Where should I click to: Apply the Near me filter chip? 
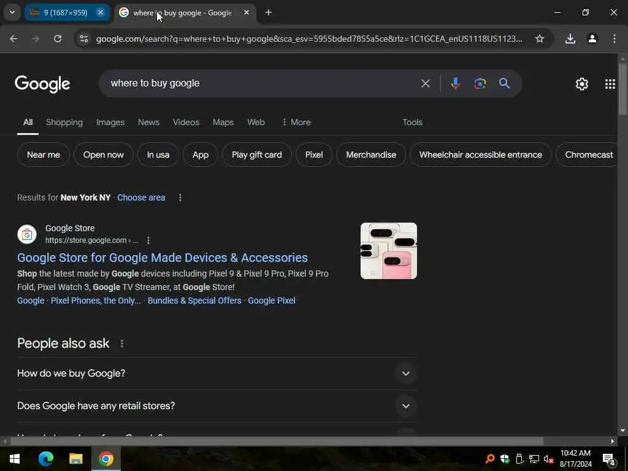44,155
